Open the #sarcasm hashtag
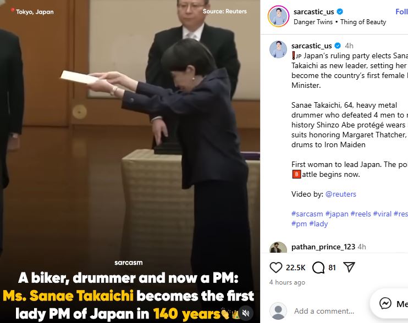 (x=307, y=214)
